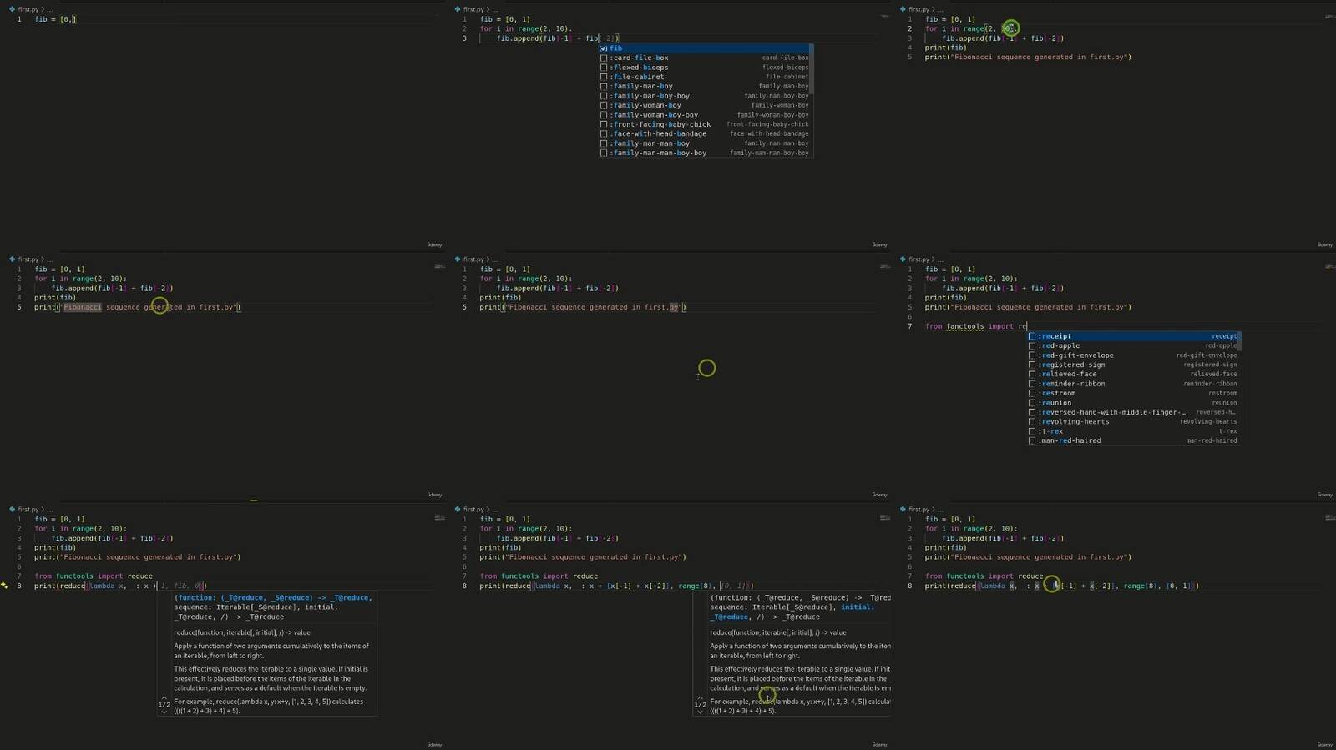This screenshot has width=1336, height=750.
Task: Select the 'fib' variable suggestion
Action: pos(704,48)
